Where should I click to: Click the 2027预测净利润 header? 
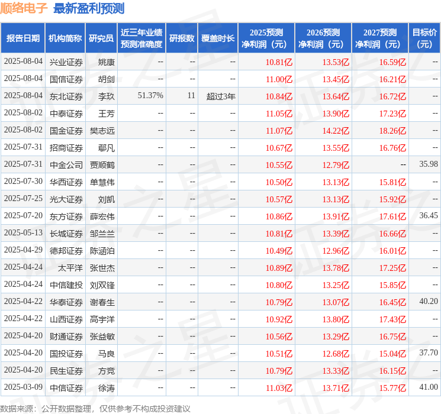380,38
